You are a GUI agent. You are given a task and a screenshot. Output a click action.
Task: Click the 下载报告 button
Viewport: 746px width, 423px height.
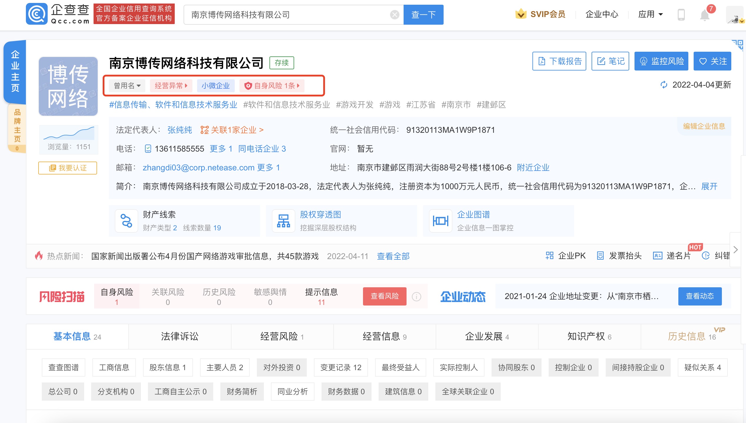559,61
